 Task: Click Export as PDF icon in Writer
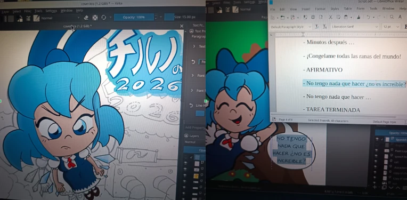tap(305, 18)
